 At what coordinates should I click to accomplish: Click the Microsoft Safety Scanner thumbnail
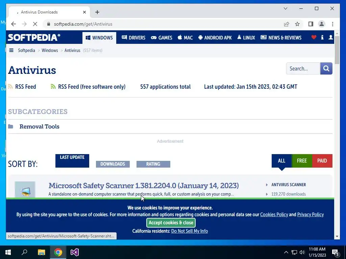pos(25,190)
